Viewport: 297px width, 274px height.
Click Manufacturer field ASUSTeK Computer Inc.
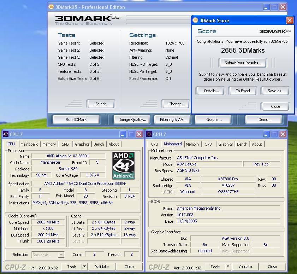coord(228,158)
